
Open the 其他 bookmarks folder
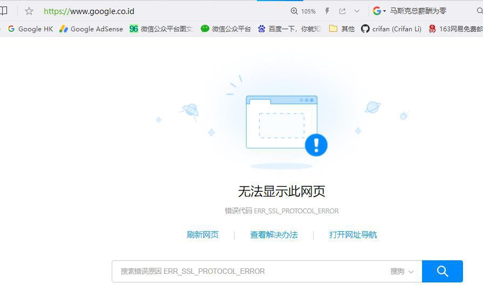pos(342,29)
